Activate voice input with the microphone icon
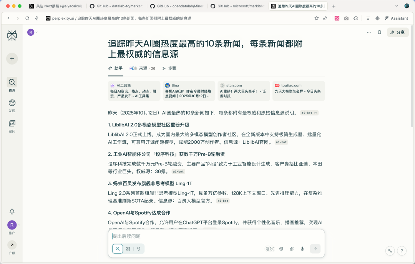This screenshot has width=415, height=264. [302, 249]
